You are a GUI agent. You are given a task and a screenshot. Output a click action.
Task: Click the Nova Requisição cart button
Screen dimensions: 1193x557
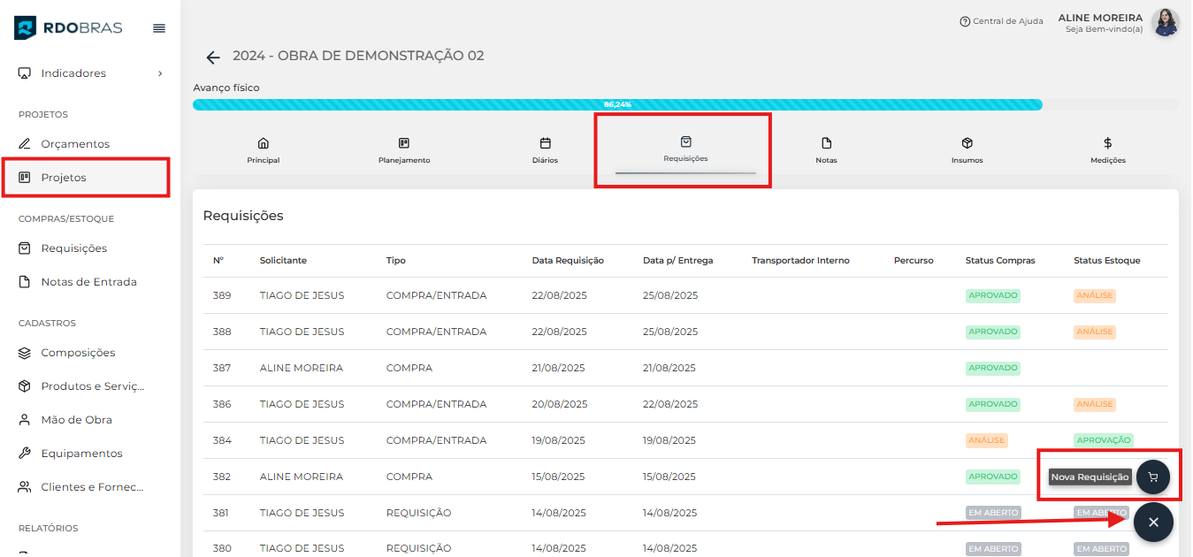1152,477
